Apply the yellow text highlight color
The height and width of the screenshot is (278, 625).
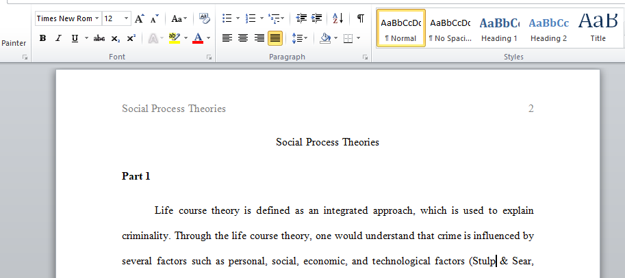pyautogui.click(x=175, y=38)
